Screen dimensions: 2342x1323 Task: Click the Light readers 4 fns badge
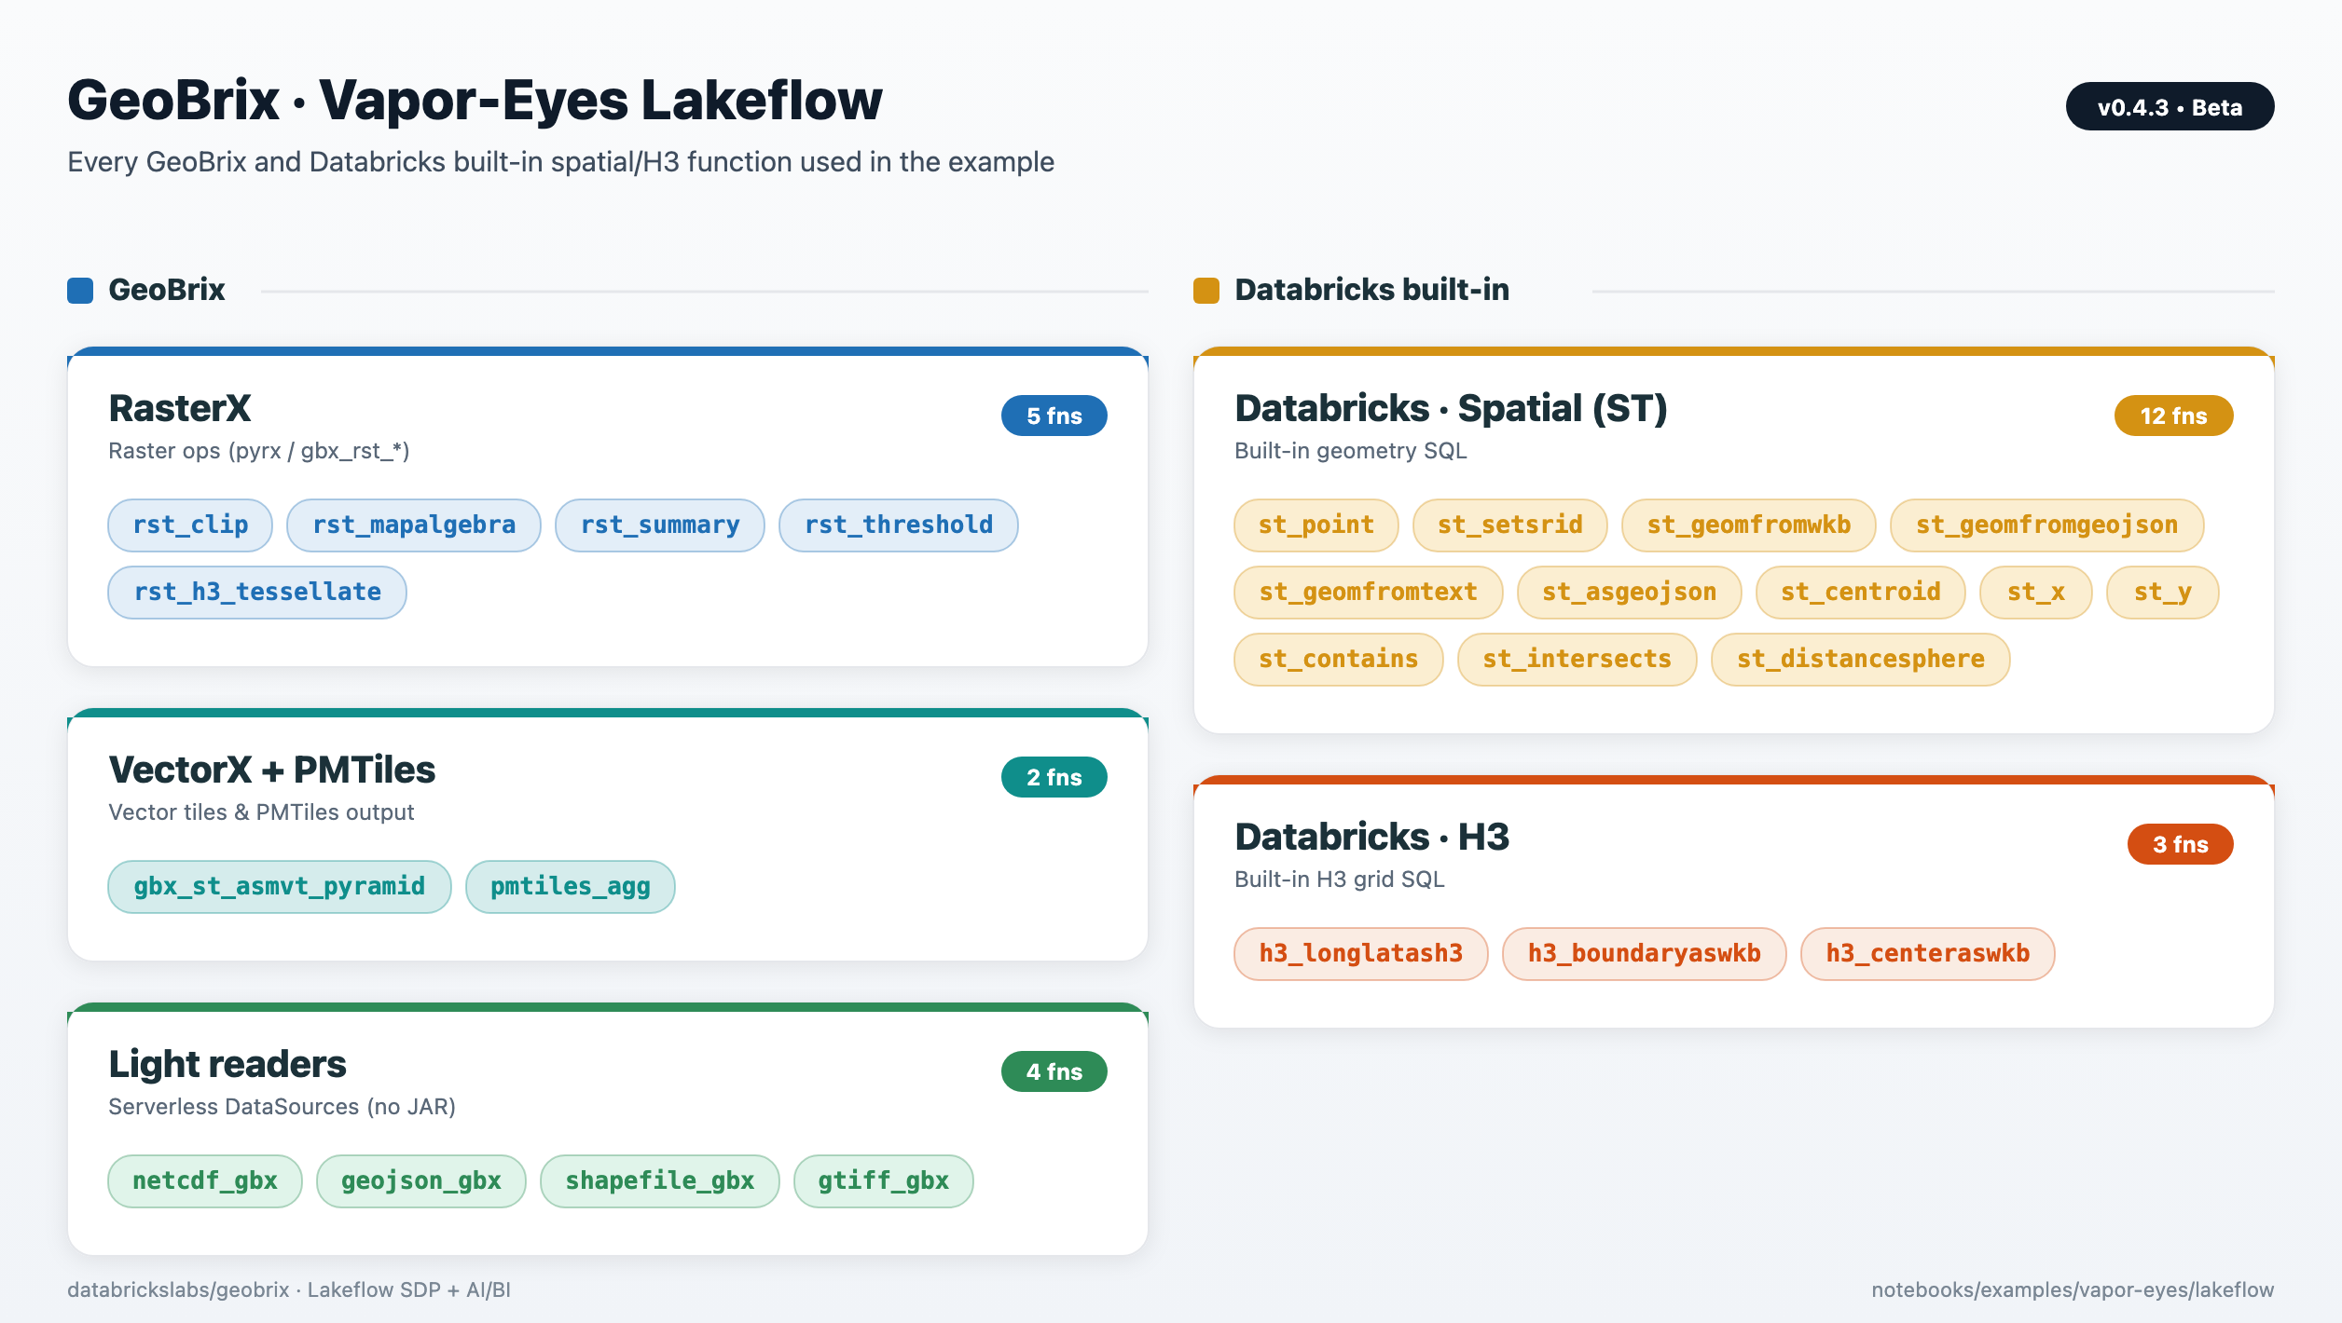[x=1054, y=1071]
